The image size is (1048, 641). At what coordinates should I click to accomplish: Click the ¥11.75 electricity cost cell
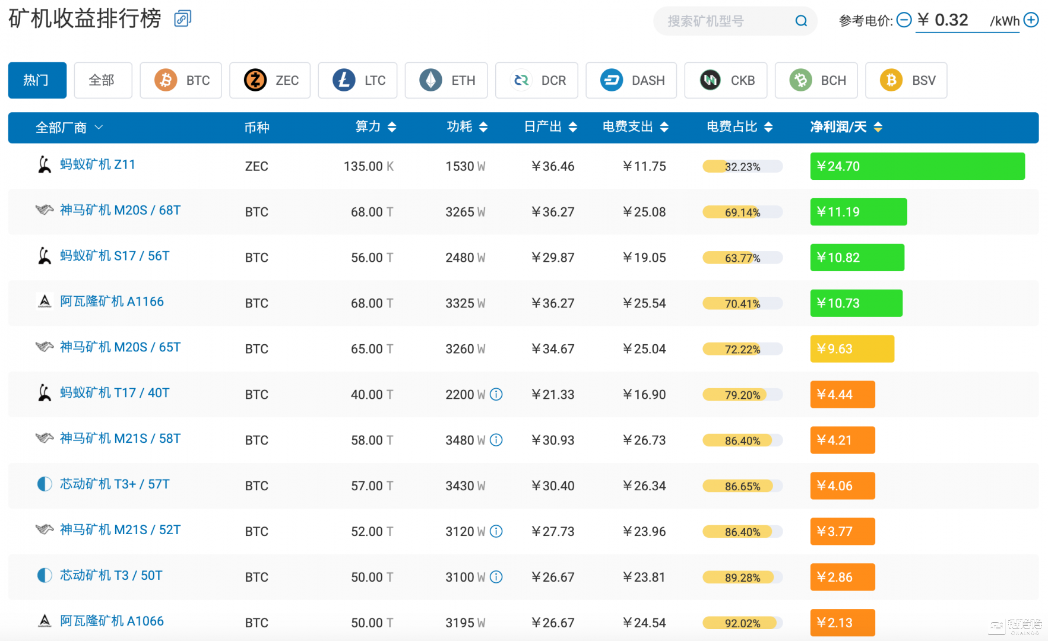point(644,167)
